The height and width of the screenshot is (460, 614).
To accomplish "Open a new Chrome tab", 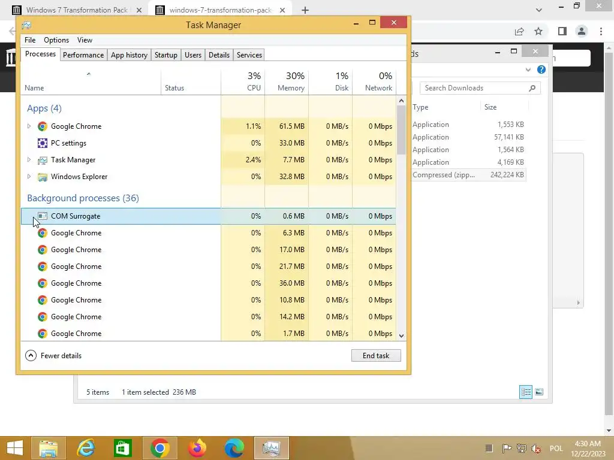I will pyautogui.click(x=305, y=10).
